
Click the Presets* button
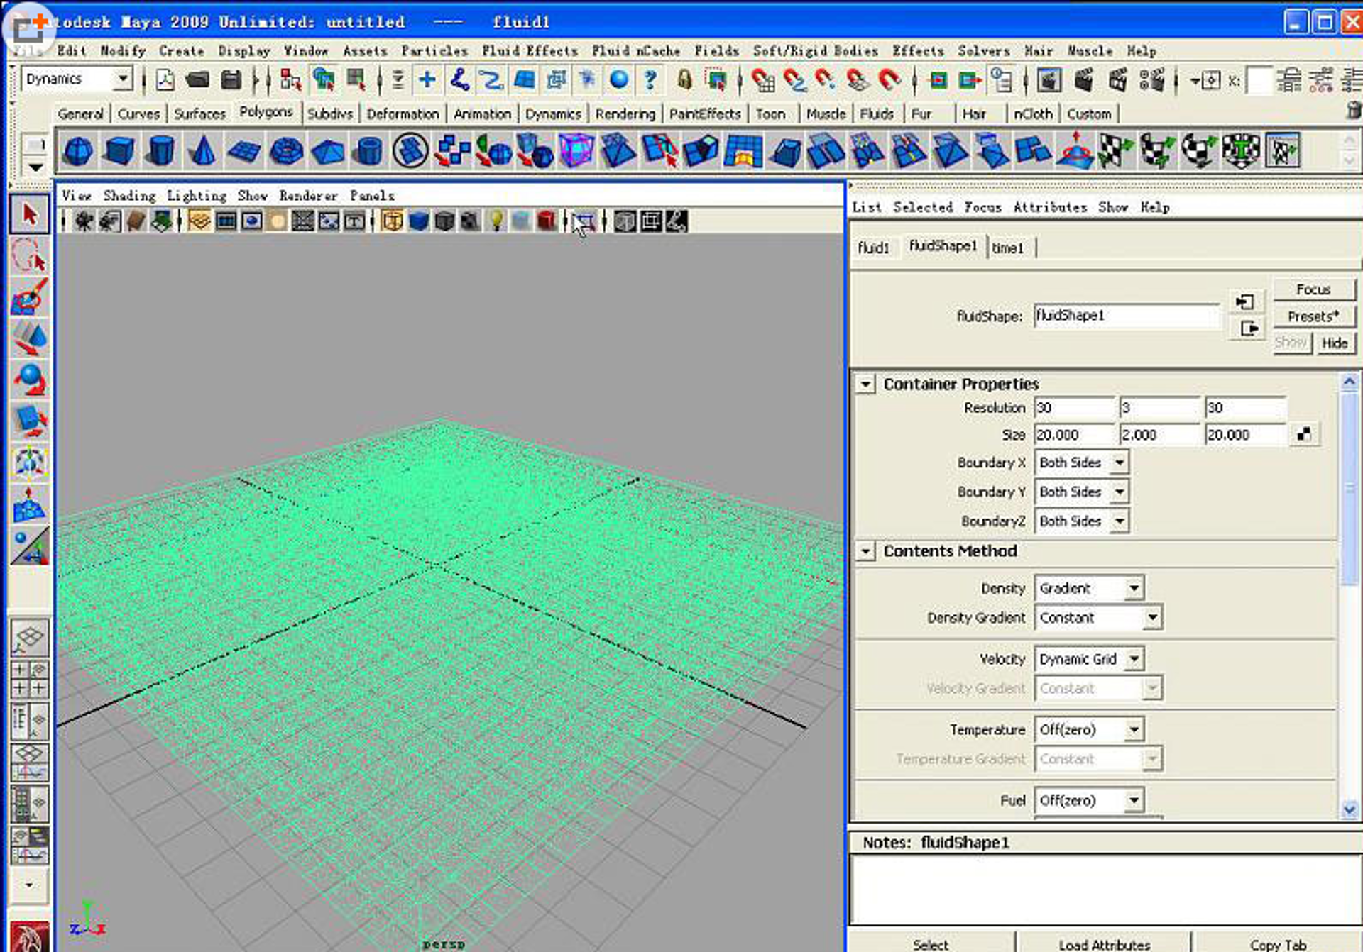tap(1313, 316)
